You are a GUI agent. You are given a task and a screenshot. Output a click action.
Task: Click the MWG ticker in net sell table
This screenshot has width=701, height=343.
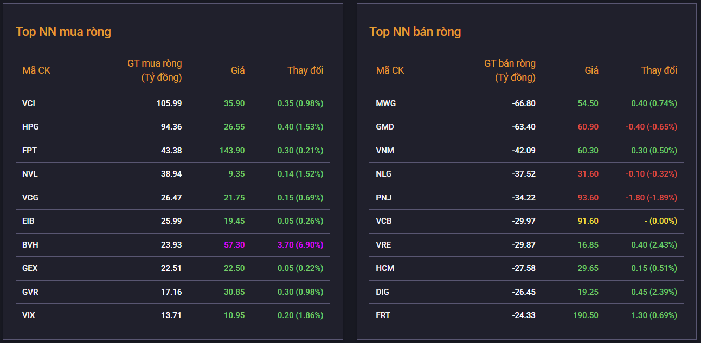[386, 103]
